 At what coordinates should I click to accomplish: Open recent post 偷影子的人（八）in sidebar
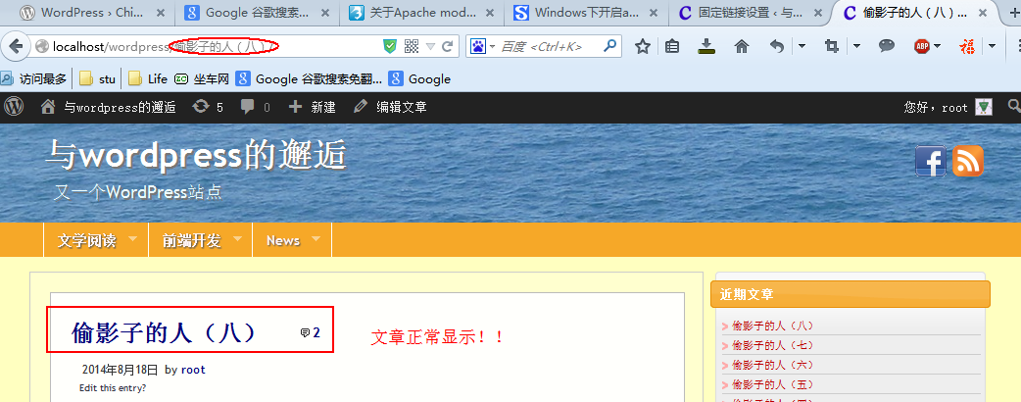(x=773, y=326)
